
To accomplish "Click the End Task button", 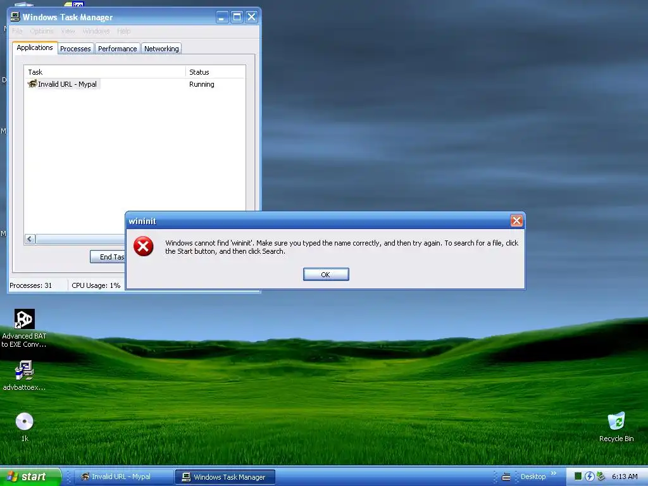I will point(108,257).
